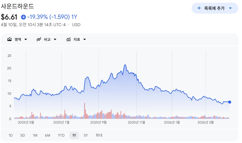Click the 4월 10일 timestamp text
This screenshot has width=242, height=143.
pyautogui.click(x=33, y=25)
